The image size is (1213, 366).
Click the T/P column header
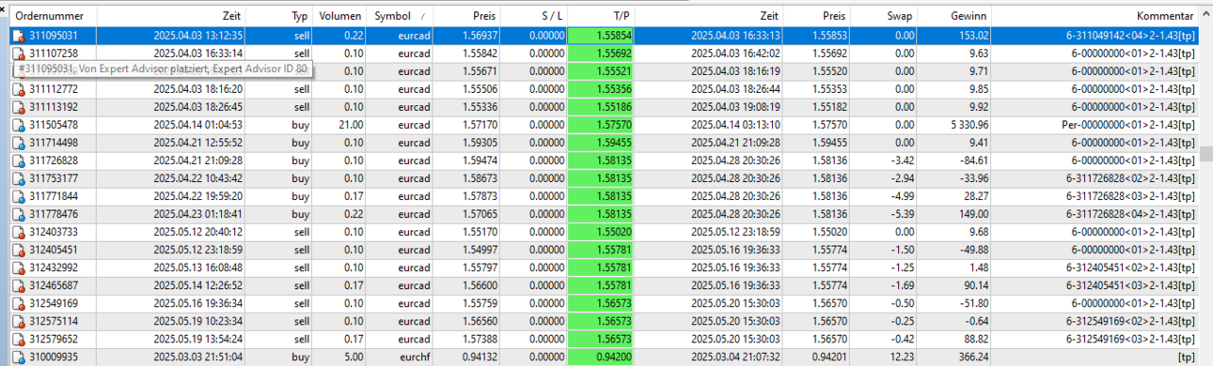click(x=602, y=16)
